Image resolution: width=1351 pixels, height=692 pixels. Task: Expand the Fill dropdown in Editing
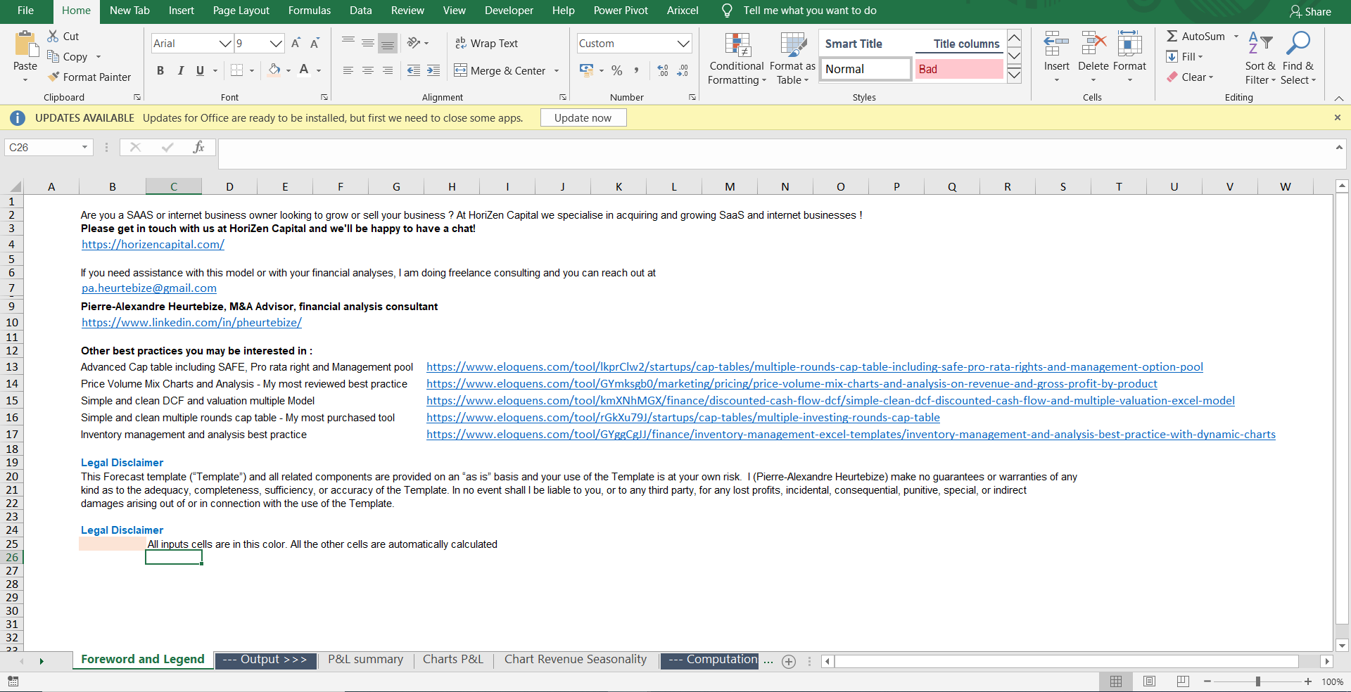tap(1200, 57)
